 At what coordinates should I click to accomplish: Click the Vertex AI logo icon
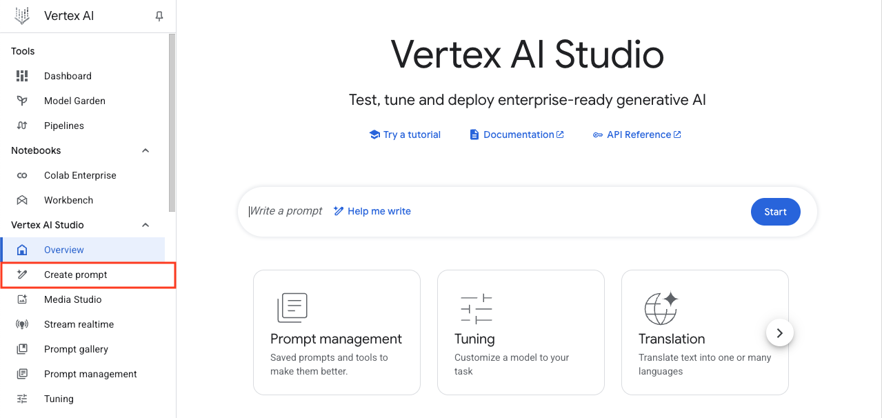[22, 16]
